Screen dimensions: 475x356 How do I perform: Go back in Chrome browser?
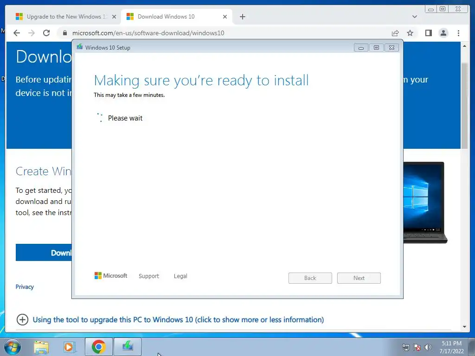(x=17, y=33)
